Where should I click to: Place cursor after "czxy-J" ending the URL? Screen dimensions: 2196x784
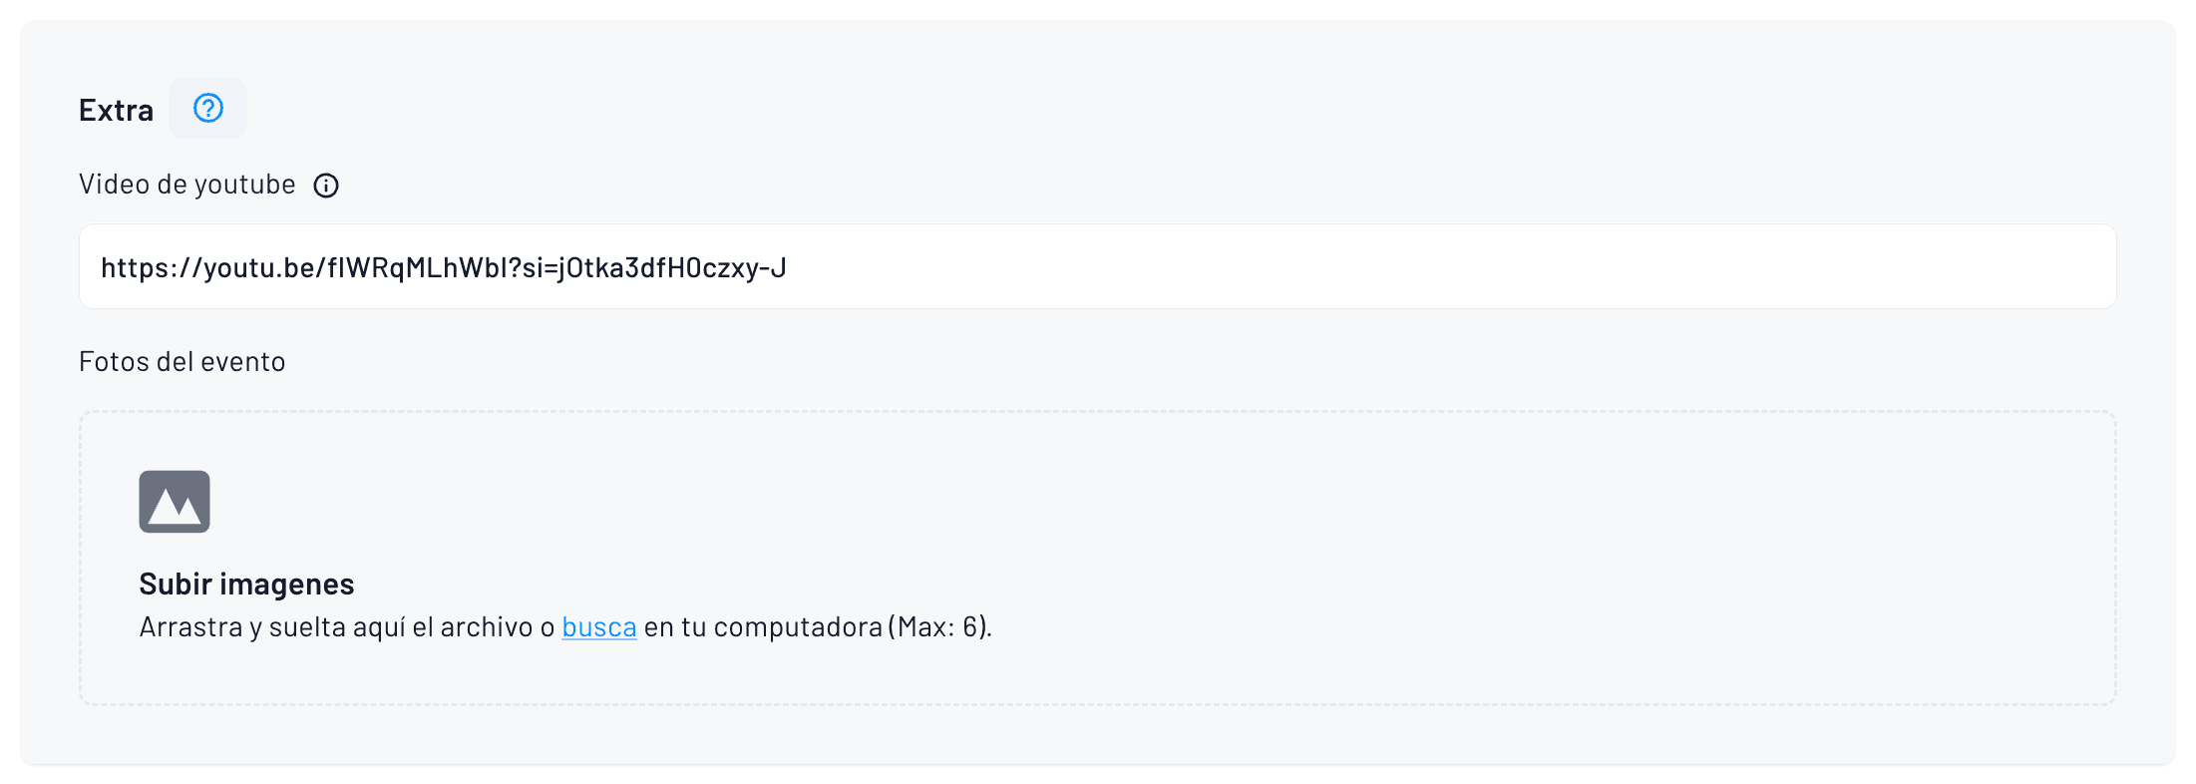pyautogui.click(x=788, y=267)
